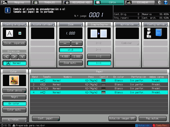Viewport: 170px width, 127px height.
Task: Click the Papel panel header
Action: (99, 72)
